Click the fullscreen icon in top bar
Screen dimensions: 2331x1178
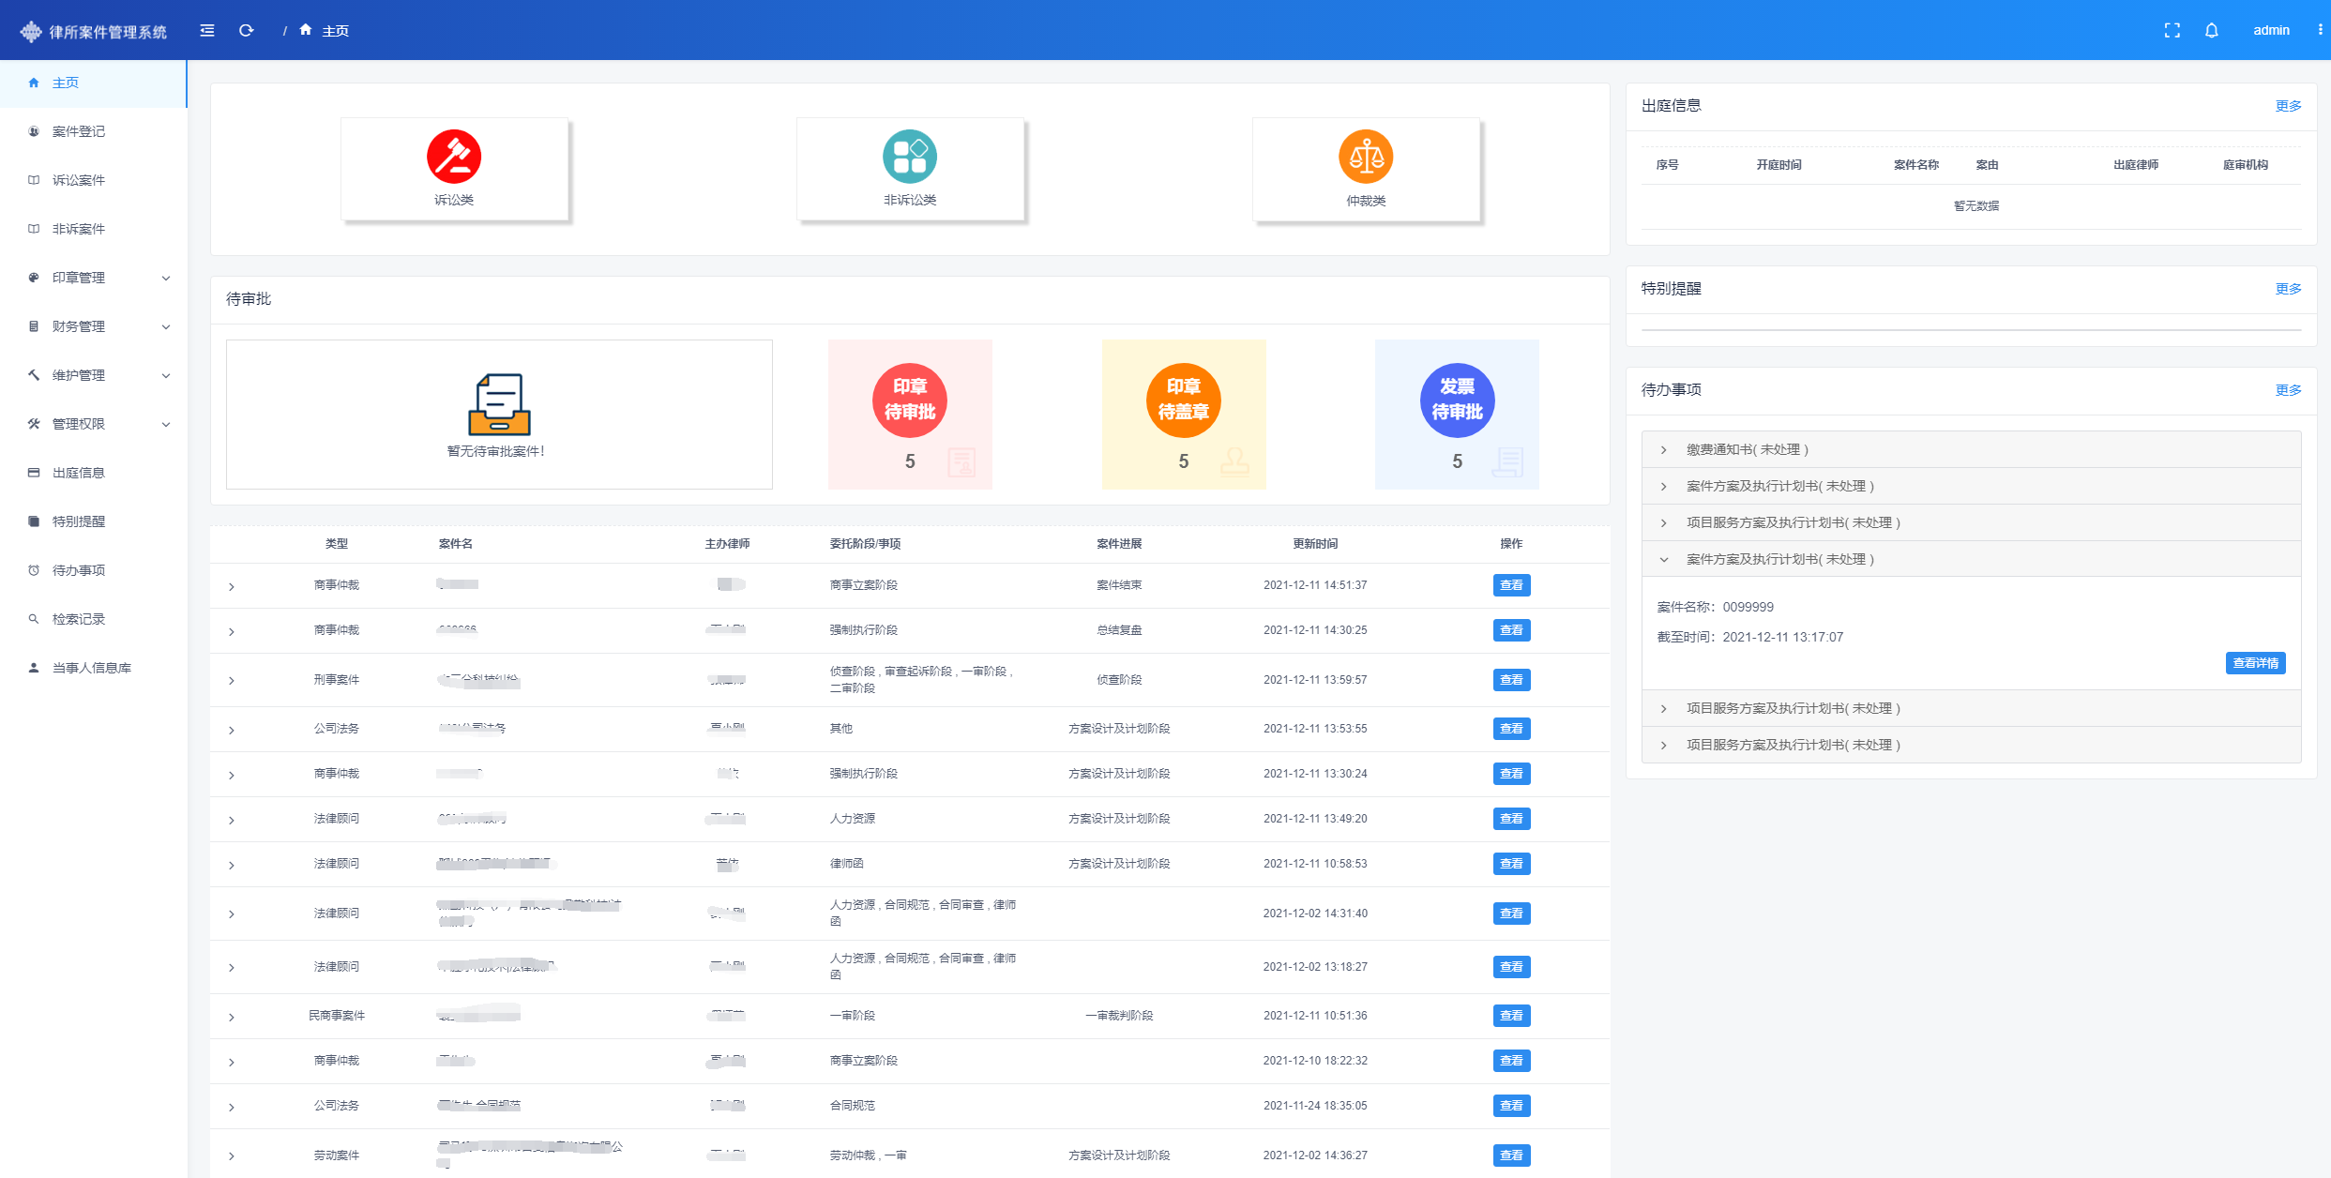pos(2172,30)
